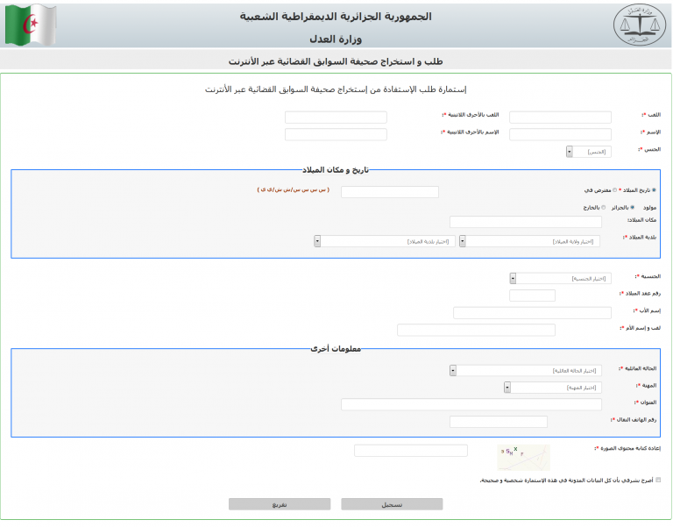This screenshot has width=673, height=527.
Task: Choose the 'بالخارج' born abroad radio
Action: coord(604,208)
